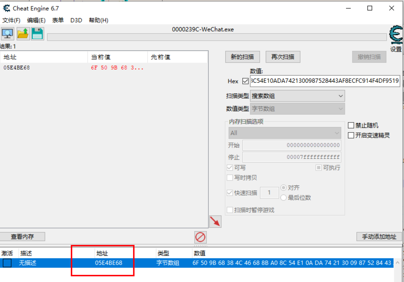
Task: Open the 编辑(E) menu
Action: click(x=36, y=20)
